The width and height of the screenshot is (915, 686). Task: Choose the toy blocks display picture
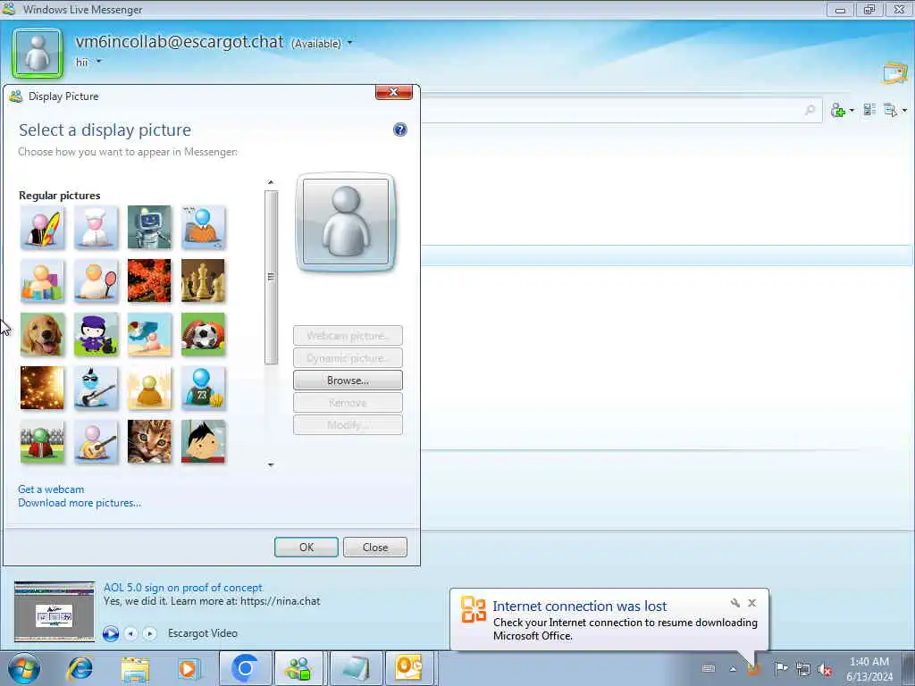click(42, 281)
